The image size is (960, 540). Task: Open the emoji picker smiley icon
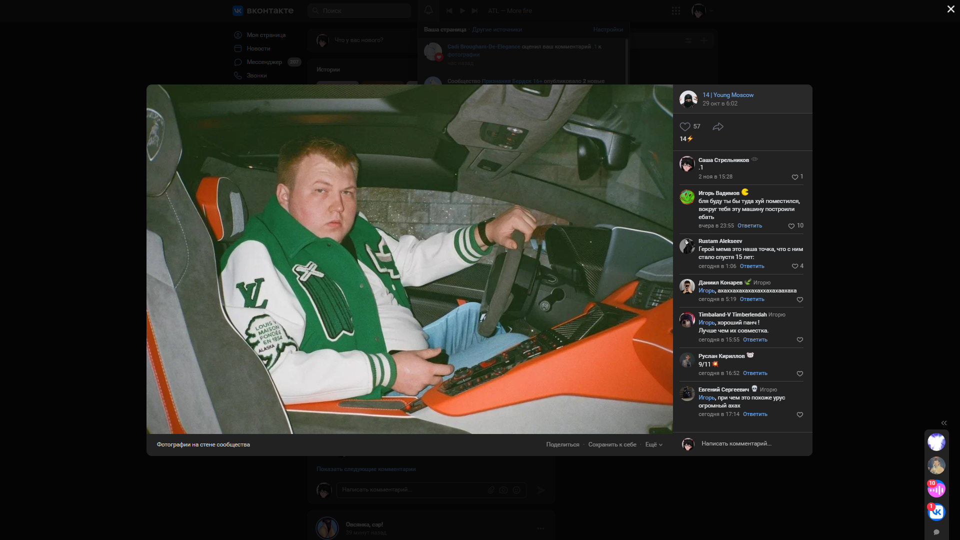pyautogui.click(x=516, y=490)
